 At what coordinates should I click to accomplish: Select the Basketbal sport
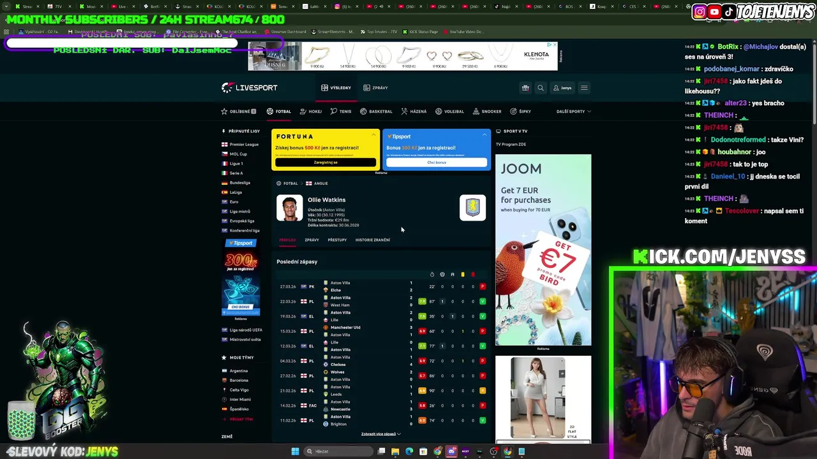(376, 112)
